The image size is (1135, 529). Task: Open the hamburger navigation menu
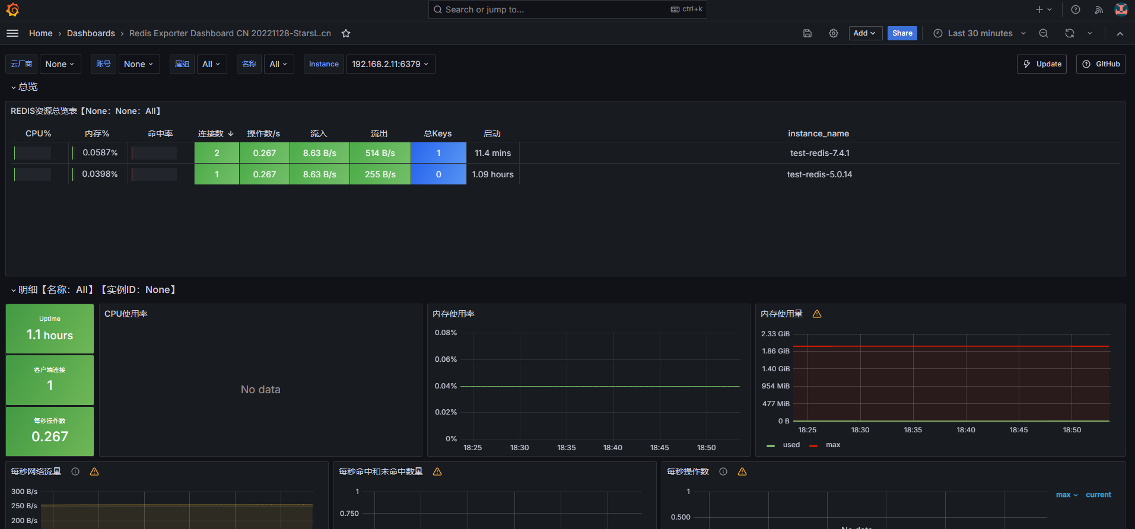point(12,33)
